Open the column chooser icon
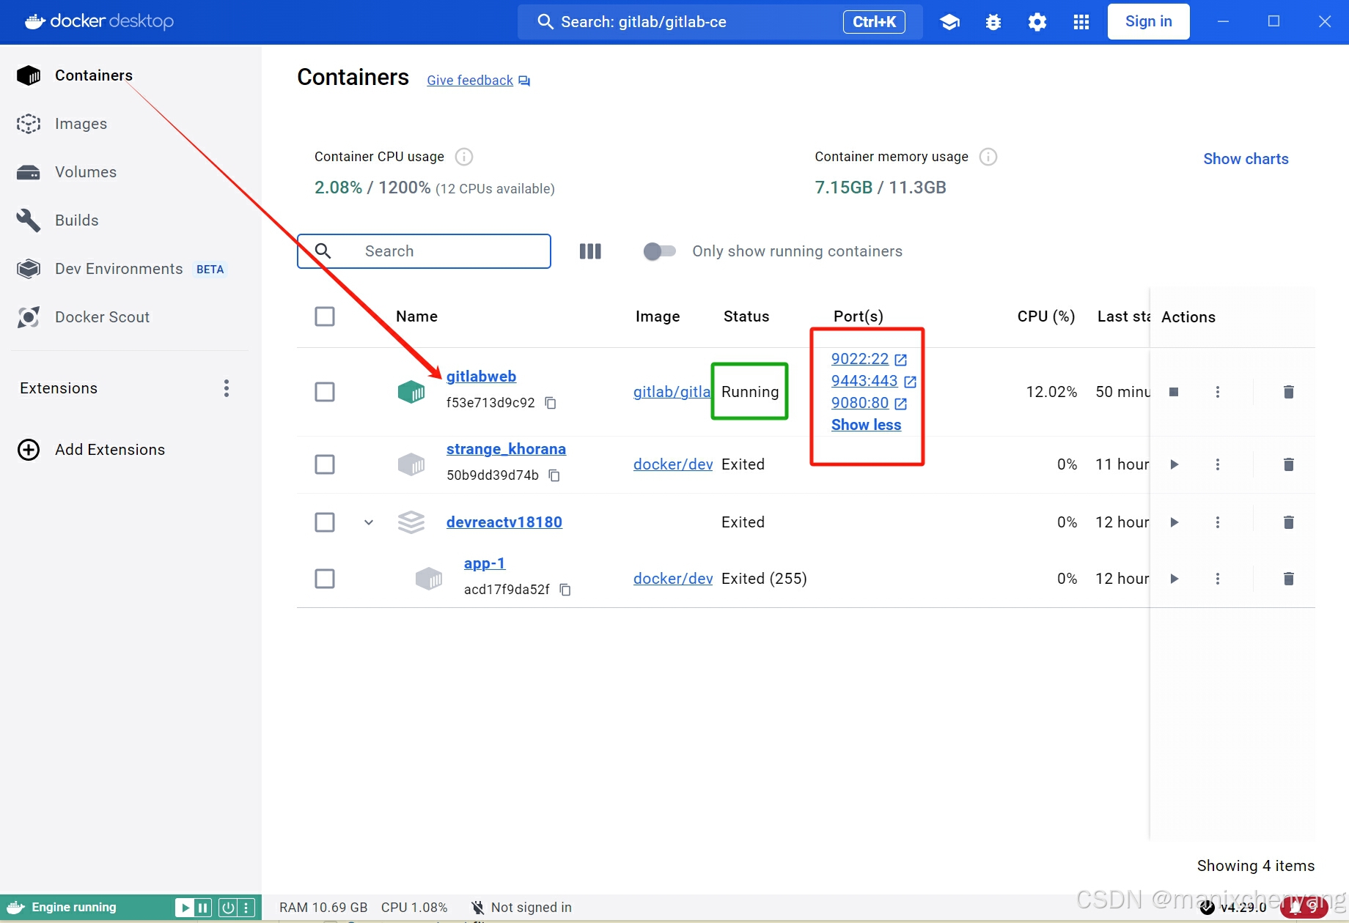 point(590,251)
